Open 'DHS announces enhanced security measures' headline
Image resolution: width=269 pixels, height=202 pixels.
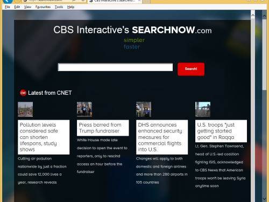162,137
